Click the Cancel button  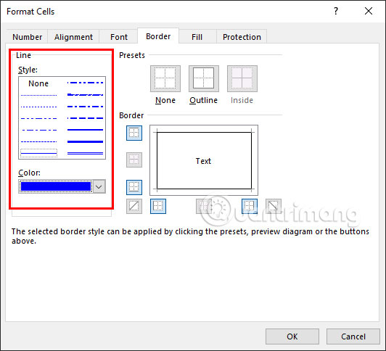click(353, 336)
